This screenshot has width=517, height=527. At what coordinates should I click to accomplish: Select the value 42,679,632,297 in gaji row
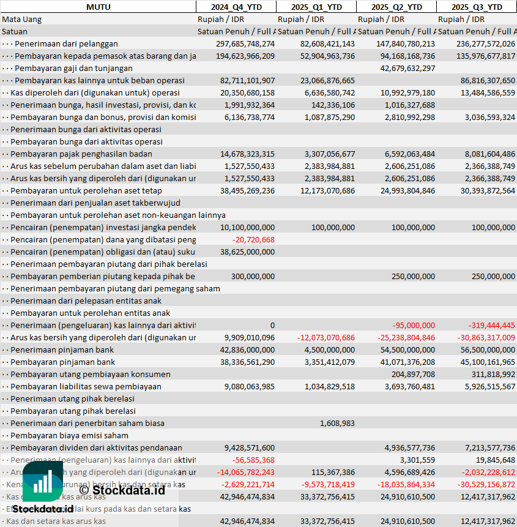click(407, 68)
